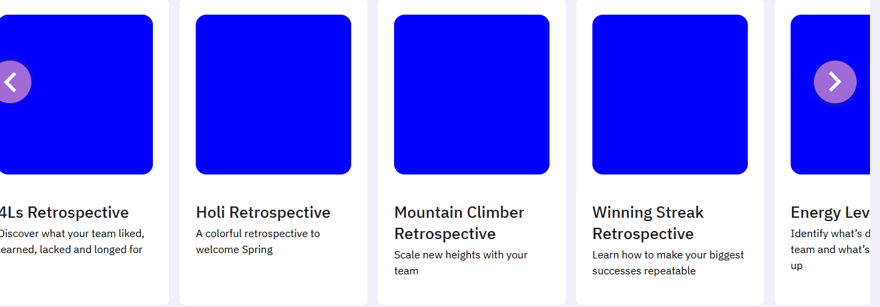
Task: Choose the Winning Streak Retrospective thumbnail
Action: (x=670, y=95)
